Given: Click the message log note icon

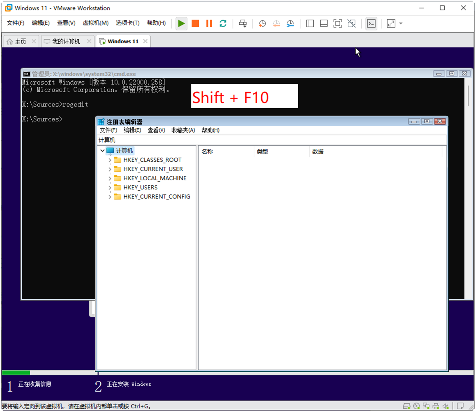Looking at the screenshot, I should tap(460, 406).
